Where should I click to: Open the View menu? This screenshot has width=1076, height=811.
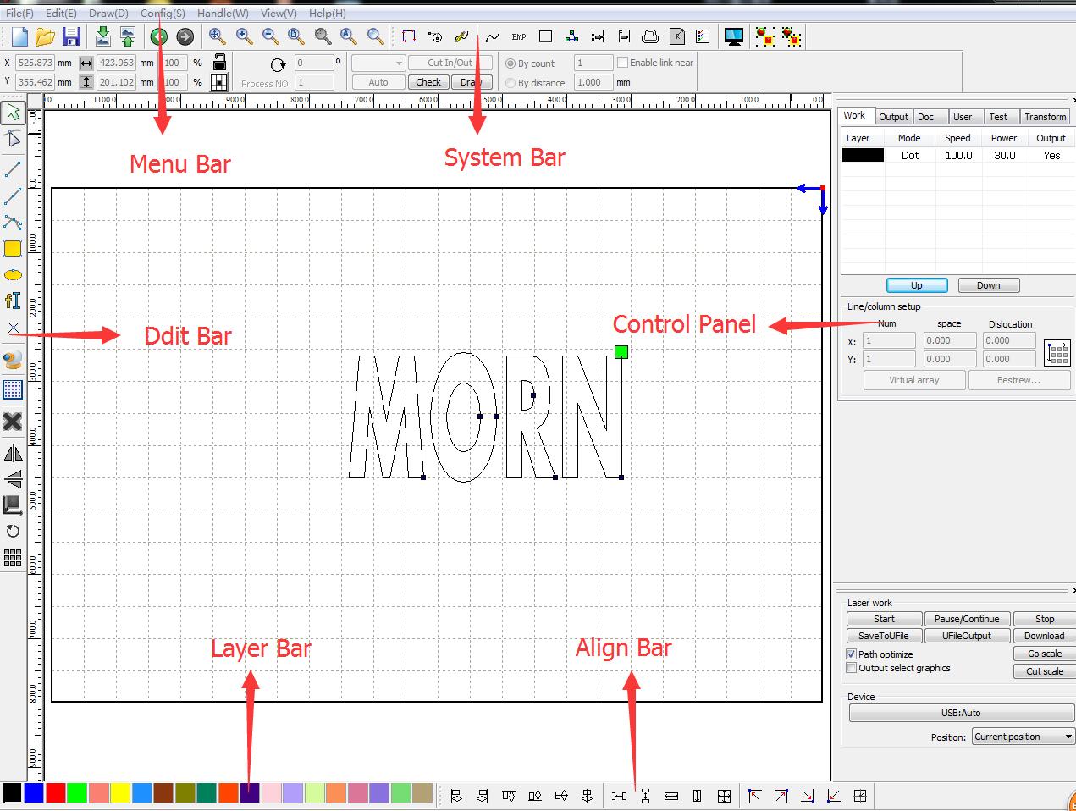click(x=279, y=14)
